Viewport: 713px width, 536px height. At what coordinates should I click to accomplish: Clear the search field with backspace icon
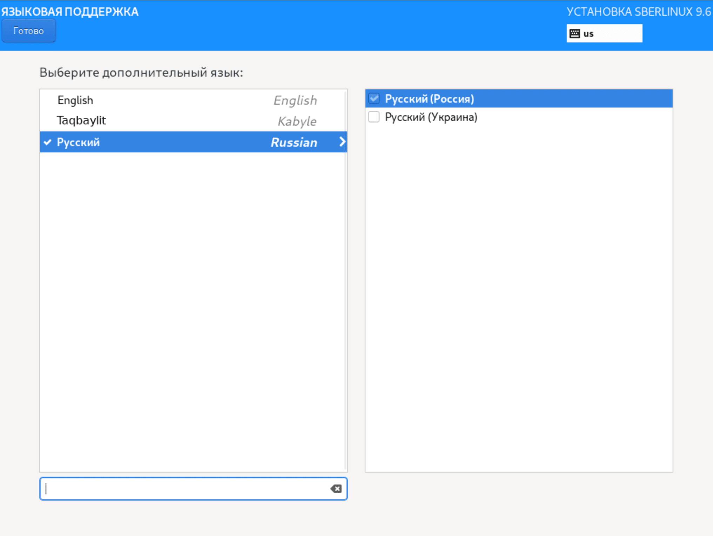(x=336, y=488)
